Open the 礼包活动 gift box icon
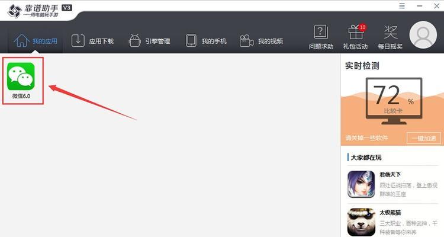The height and width of the screenshot is (237, 444). [356, 32]
